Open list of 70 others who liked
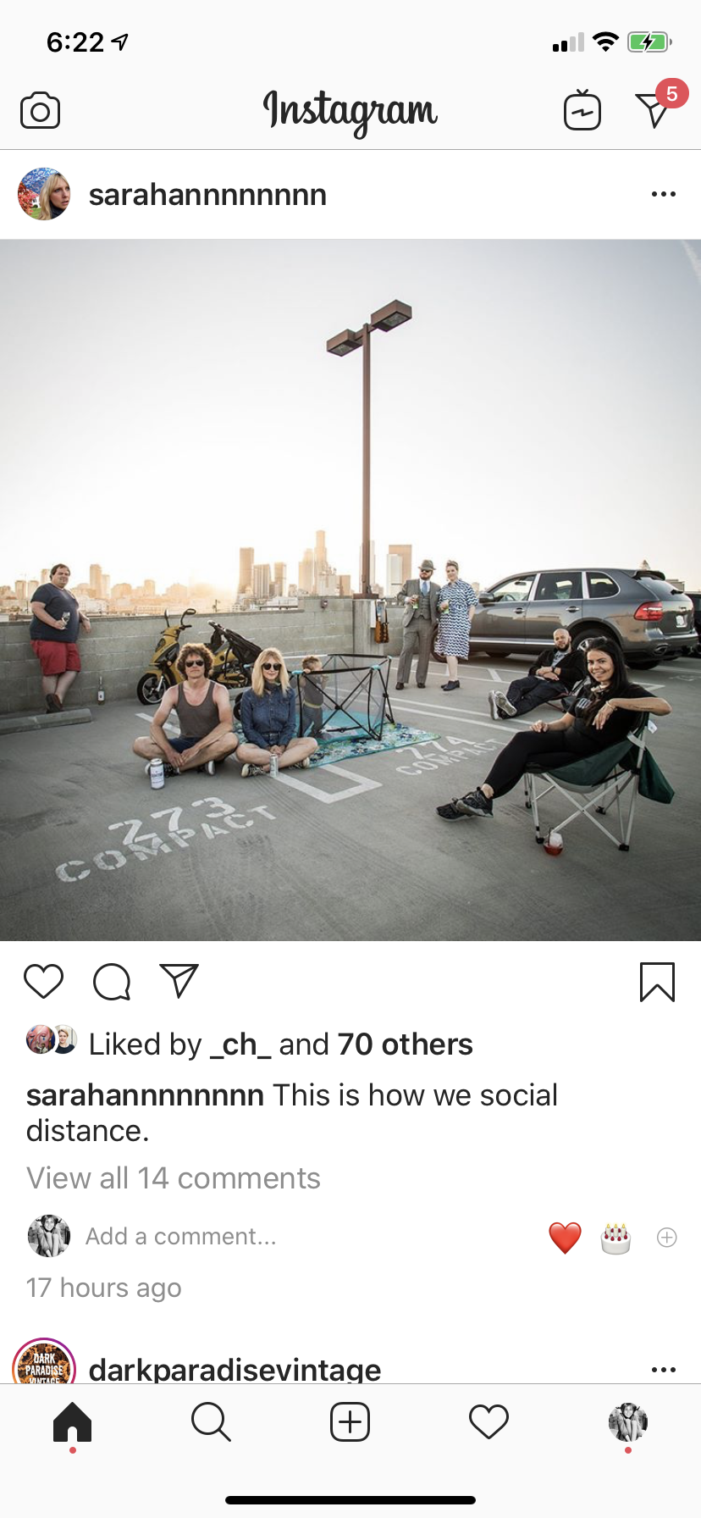This screenshot has height=1518, width=701. tap(405, 1044)
